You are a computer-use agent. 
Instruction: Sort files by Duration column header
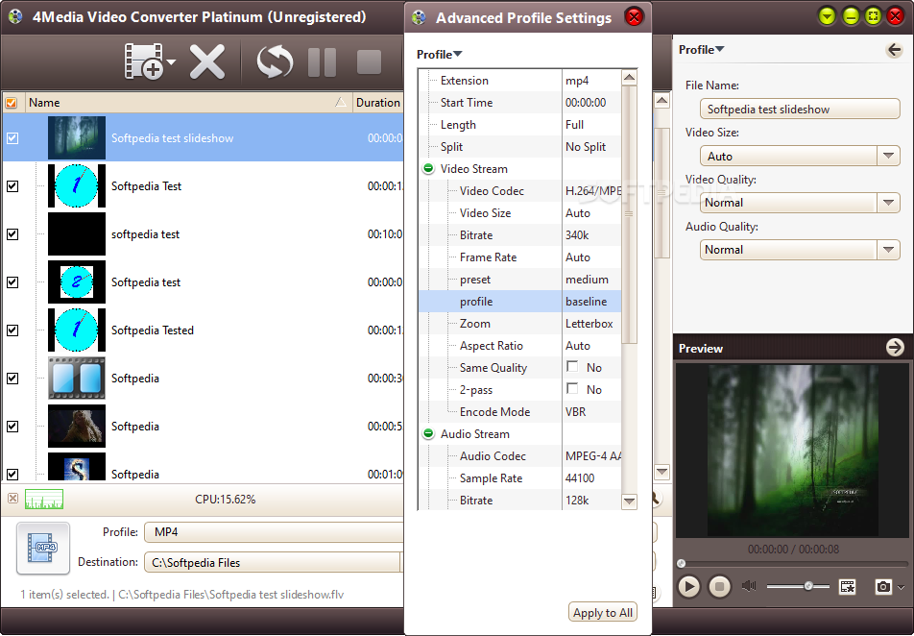377,103
